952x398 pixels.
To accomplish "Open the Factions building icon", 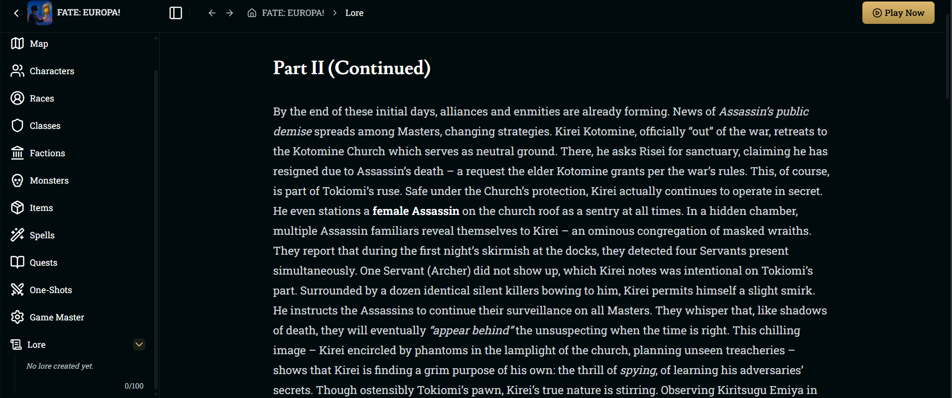I will 17,153.
